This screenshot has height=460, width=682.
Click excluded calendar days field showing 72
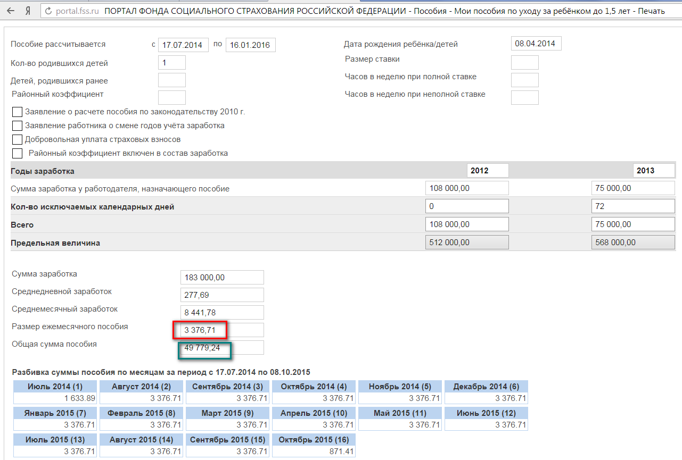[632, 206]
